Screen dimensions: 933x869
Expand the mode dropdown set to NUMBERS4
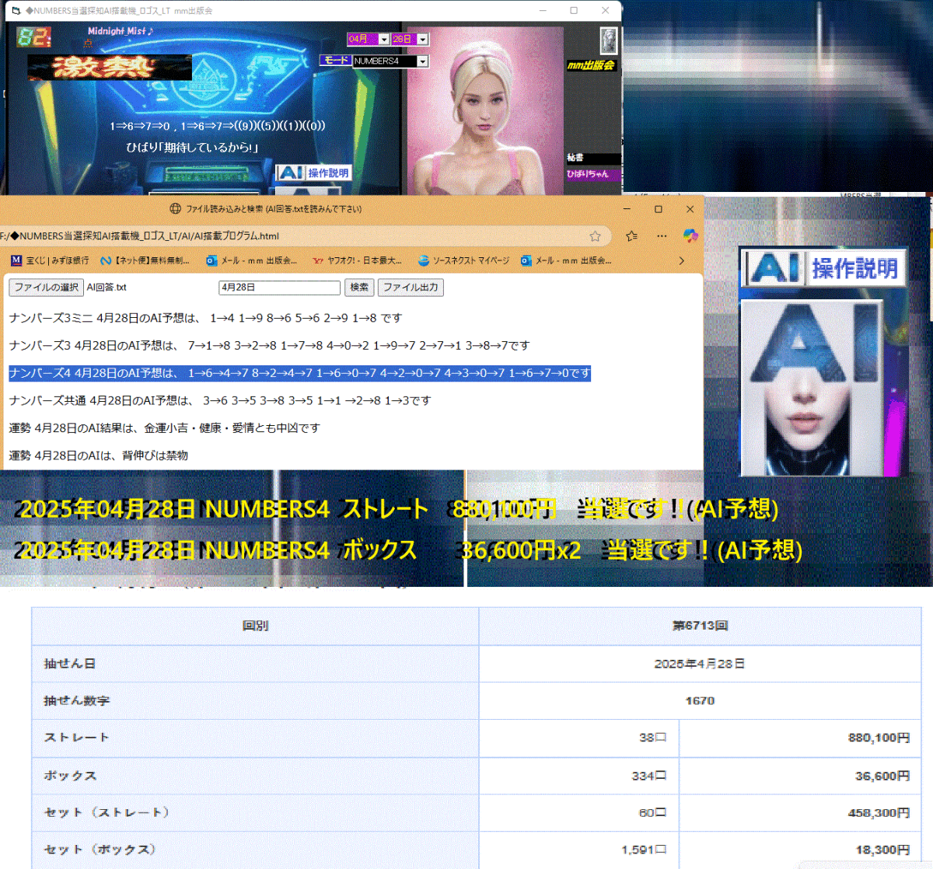[422, 61]
